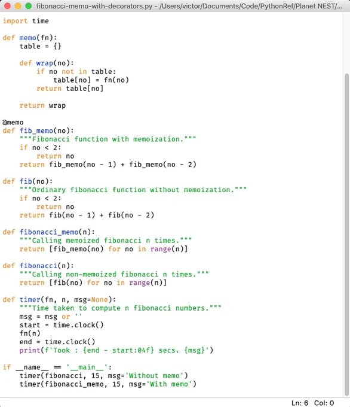Viewport: 350px width, 407px height.
Task: Click docstring 'Time taken to compute n fibonacci numbers.'
Action: click(x=121, y=308)
